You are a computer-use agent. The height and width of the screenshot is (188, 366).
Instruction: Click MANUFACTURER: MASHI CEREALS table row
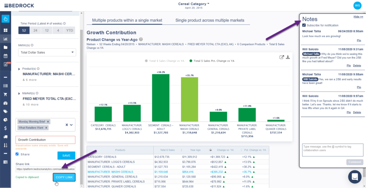(x=178, y=172)
